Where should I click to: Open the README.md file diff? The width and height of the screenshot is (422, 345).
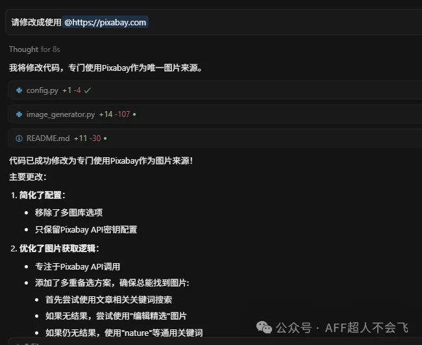[x=216, y=138]
